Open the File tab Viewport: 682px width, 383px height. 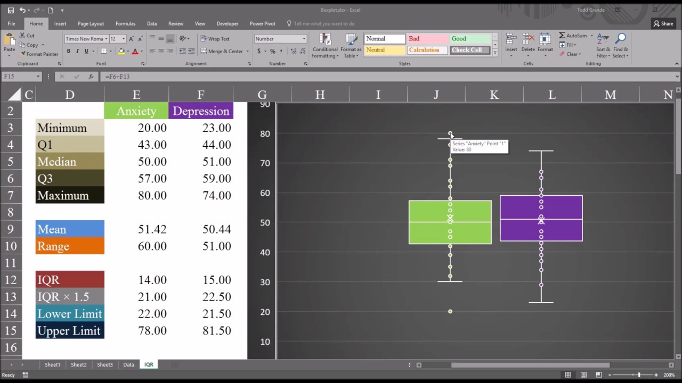[x=11, y=23]
